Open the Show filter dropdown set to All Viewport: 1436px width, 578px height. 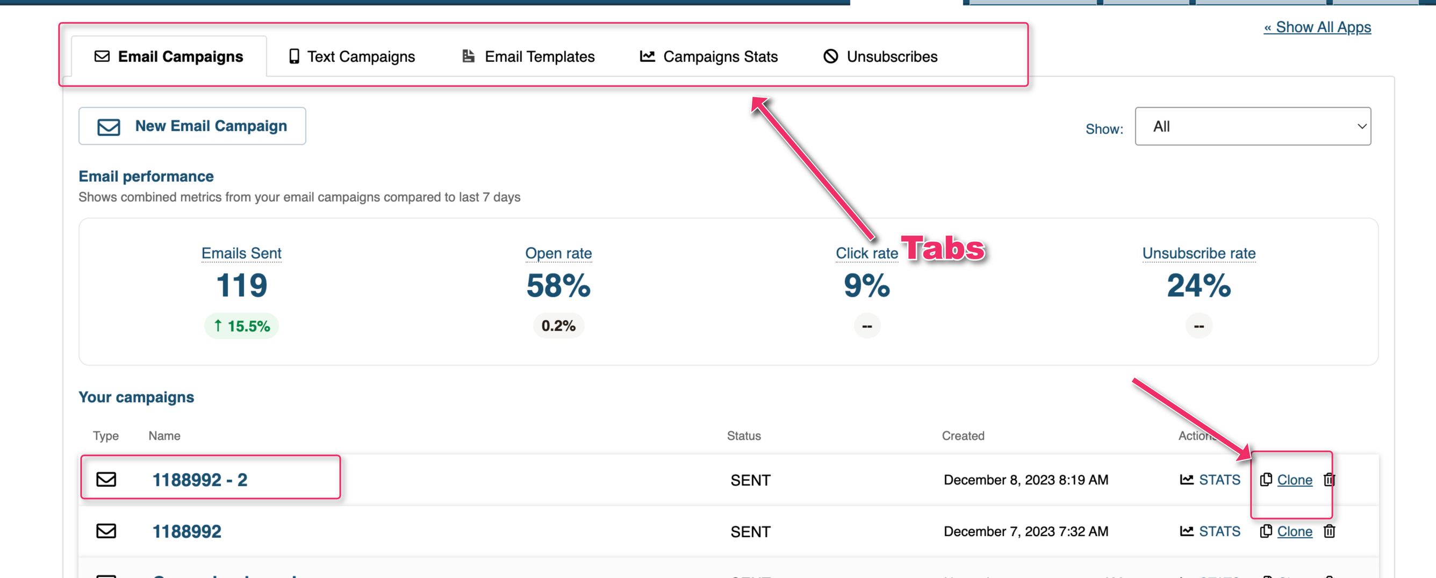pos(1253,127)
